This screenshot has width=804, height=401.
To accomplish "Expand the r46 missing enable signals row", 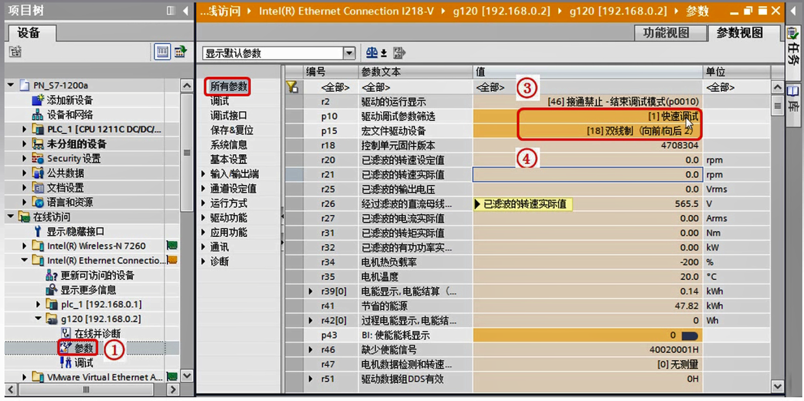I will pyautogui.click(x=311, y=350).
